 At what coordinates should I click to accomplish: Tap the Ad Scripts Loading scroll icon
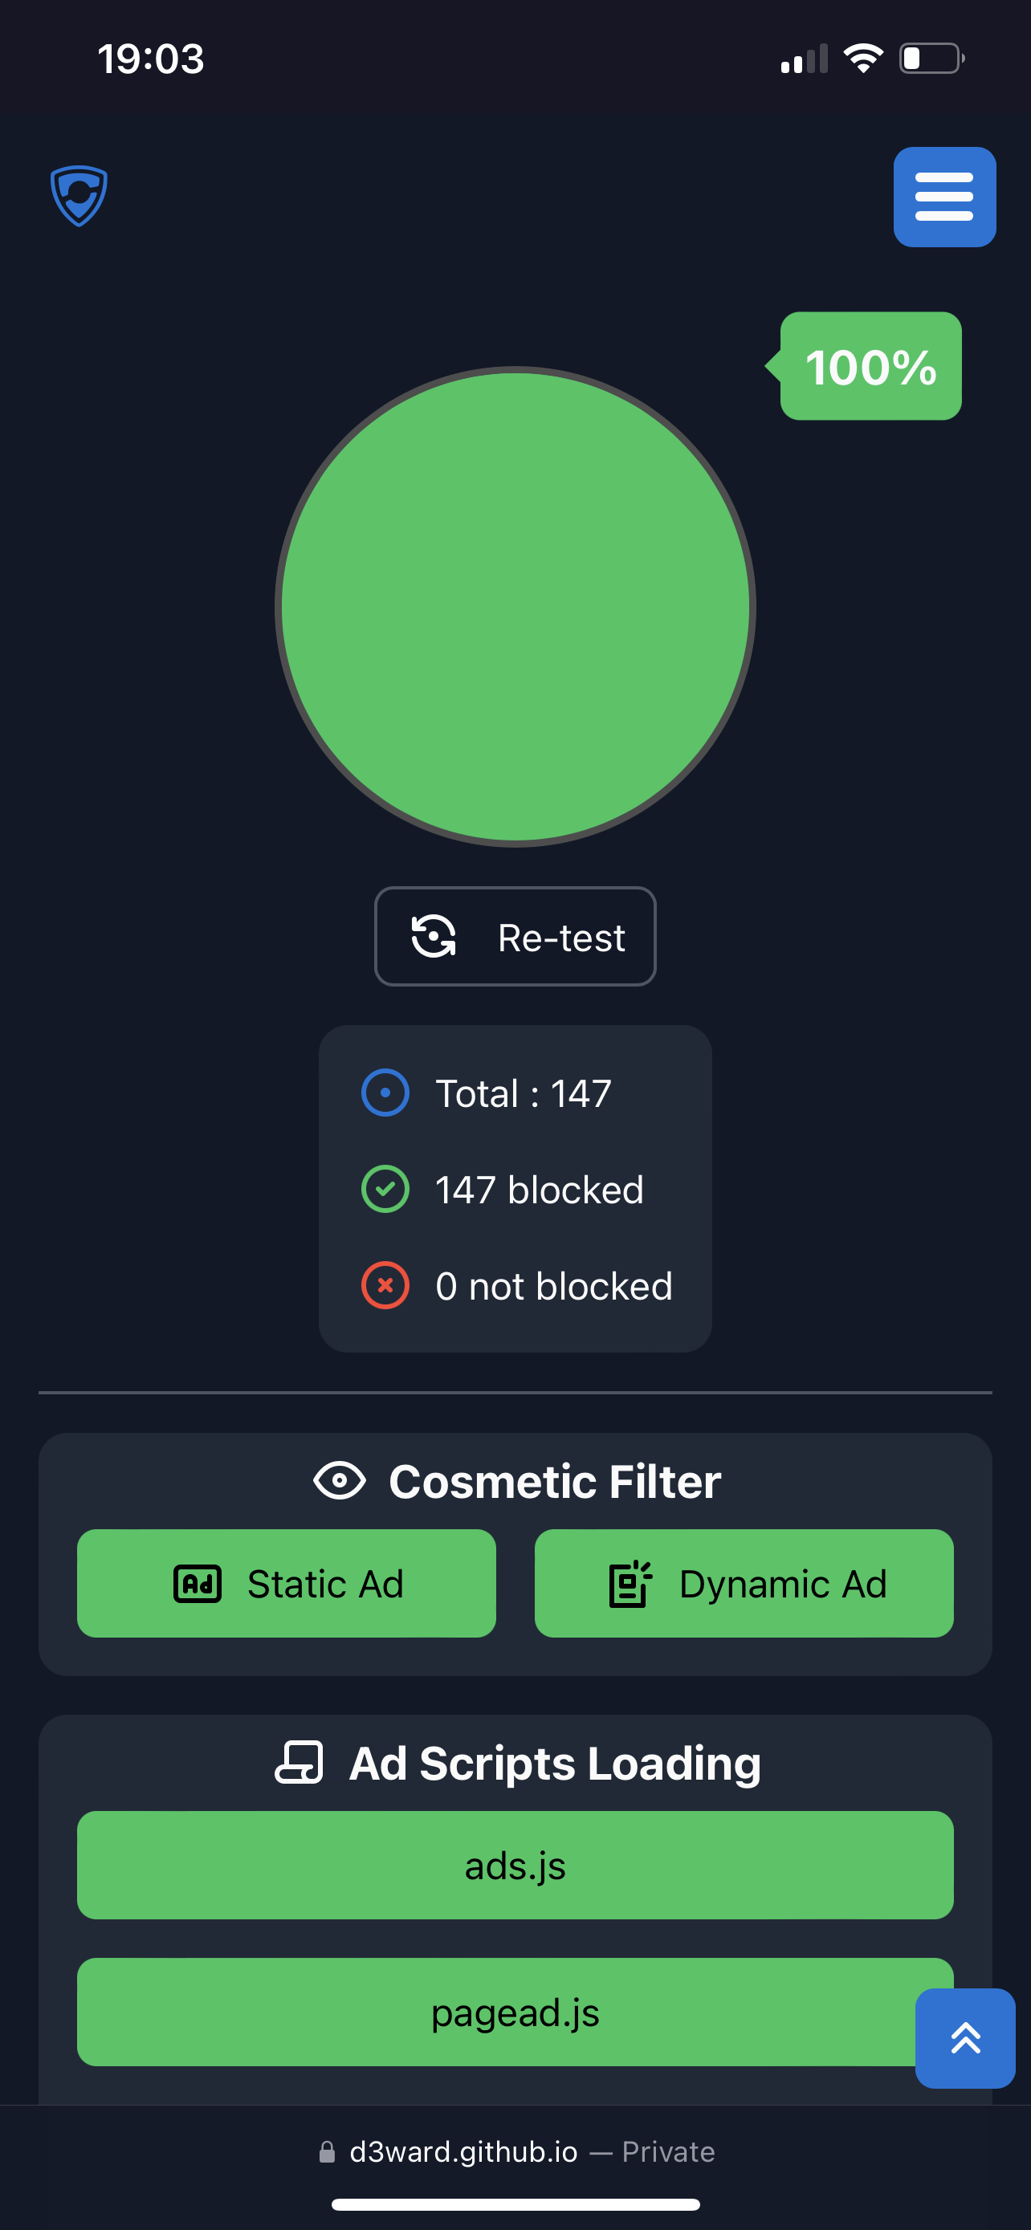click(x=299, y=1763)
